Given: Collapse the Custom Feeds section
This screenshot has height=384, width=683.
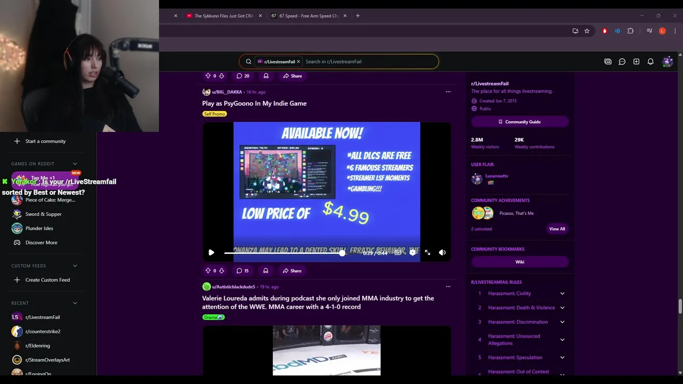Looking at the screenshot, I should (x=75, y=266).
